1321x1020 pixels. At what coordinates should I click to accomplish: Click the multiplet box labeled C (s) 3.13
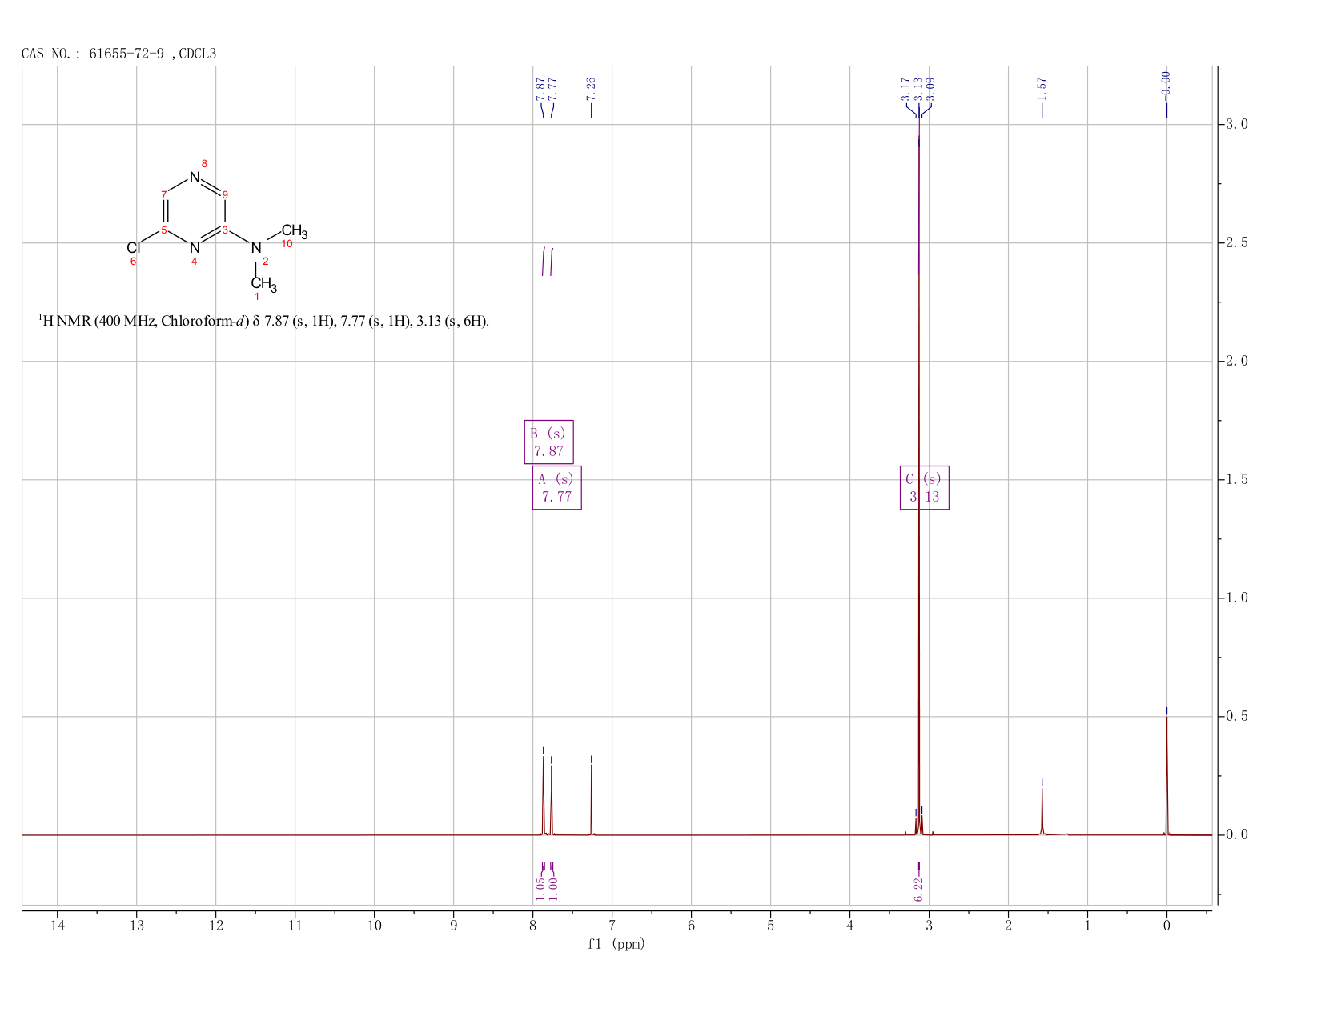pyautogui.click(x=924, y=487)
